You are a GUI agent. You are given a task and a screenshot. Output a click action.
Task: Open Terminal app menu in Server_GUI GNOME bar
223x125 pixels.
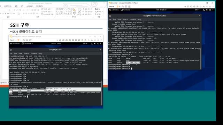[x=126, y=10]
